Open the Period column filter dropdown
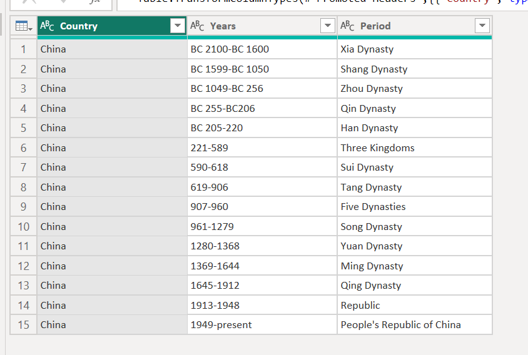 [482, 26]
